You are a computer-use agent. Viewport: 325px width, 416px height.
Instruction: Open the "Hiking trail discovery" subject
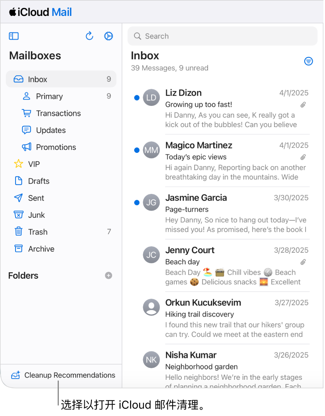click(x=199, y=314)
